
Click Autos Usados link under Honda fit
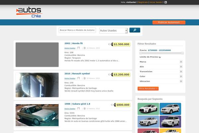[70, 48]
